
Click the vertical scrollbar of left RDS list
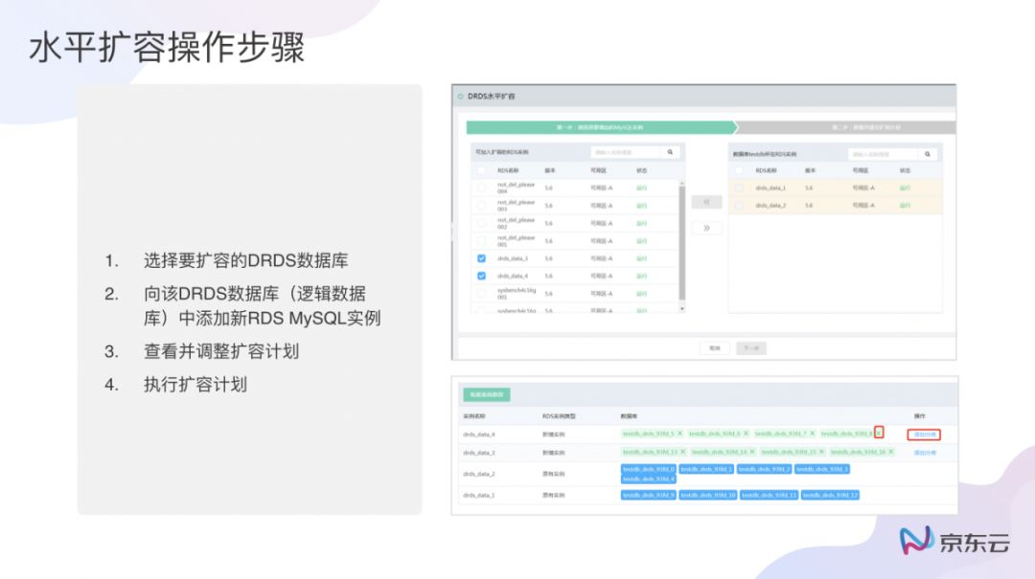coord(682,243)
